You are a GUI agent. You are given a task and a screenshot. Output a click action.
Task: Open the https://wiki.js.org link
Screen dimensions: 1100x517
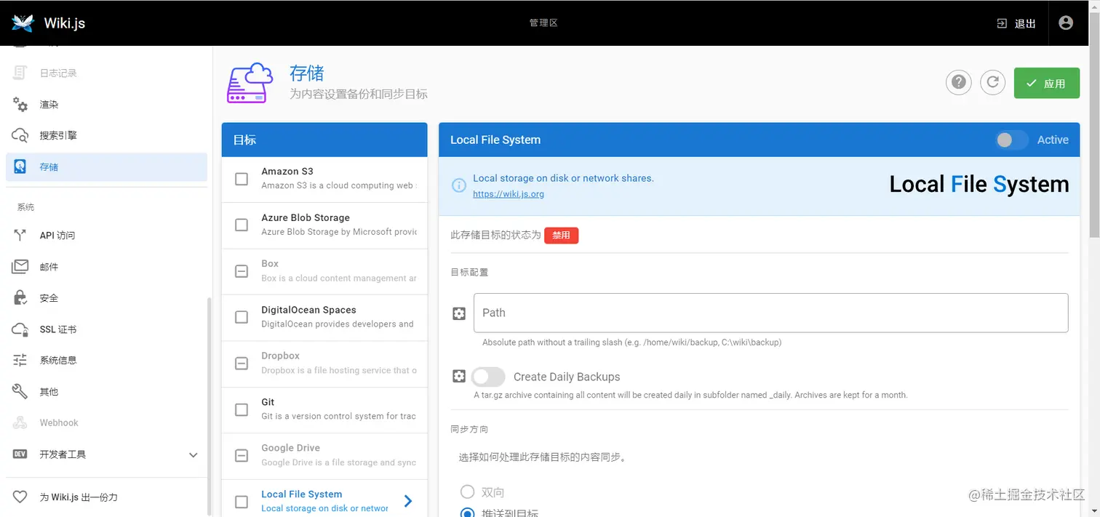[509, 194]
